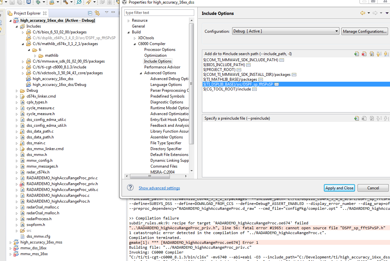390x261 pixels.
Task: Click inside the type filter text field
Action: (159, 12)
